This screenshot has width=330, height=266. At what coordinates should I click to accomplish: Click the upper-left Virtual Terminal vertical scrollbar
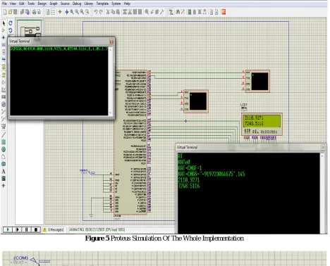pyautogui.click(x=111, y=81)
